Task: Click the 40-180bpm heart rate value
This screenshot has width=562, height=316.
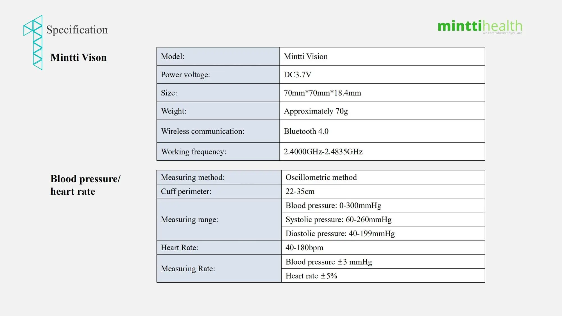Action: (x=304, y=247)
